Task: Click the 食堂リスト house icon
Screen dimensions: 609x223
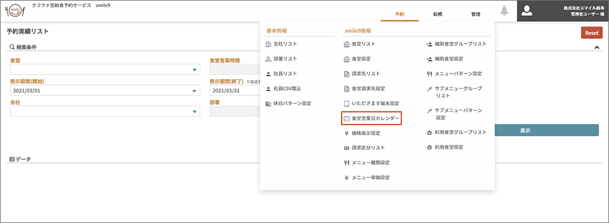Action: [x=347, y=44]
